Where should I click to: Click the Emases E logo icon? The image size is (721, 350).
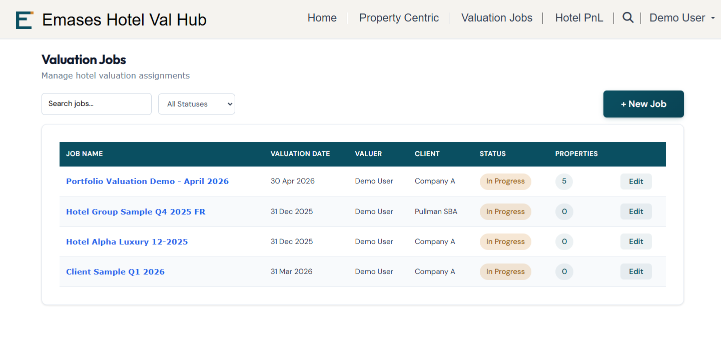pyautogui.click(x=25, y=19)
